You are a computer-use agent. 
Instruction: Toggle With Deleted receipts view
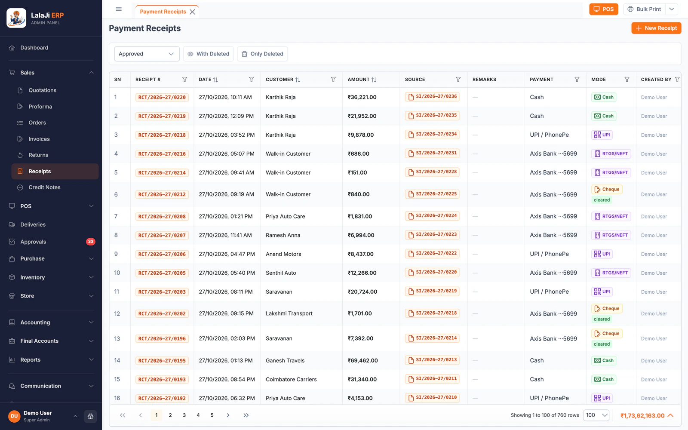[x=209, y=54]
